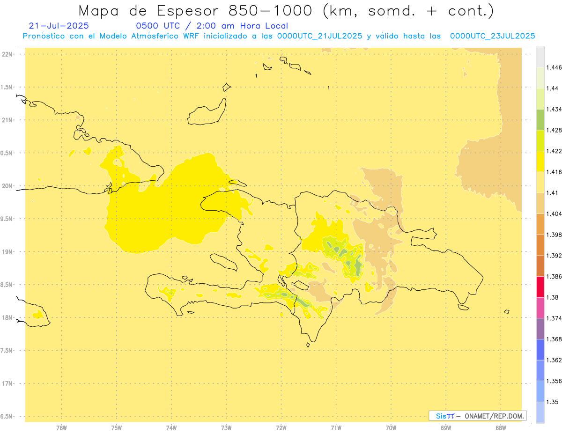Select the purple swatch between 1.368 and 1.374
The height and width of the screenshot is (434, 562).
pyautogui.click(x=540, y=328)
